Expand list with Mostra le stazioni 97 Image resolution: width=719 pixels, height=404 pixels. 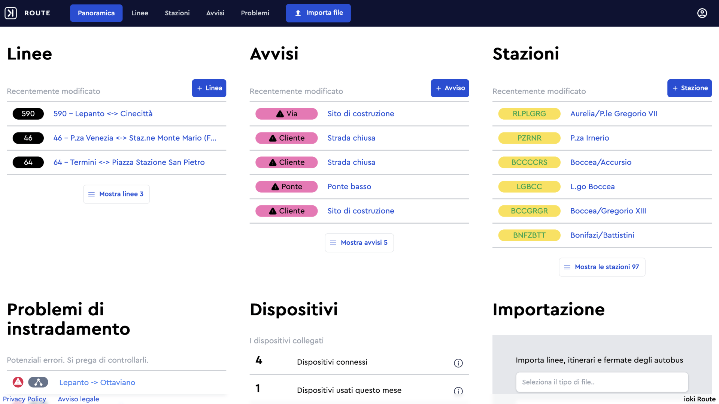pos(602,267)
